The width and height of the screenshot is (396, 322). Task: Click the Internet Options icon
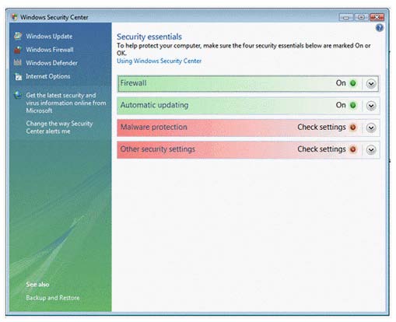18,76
